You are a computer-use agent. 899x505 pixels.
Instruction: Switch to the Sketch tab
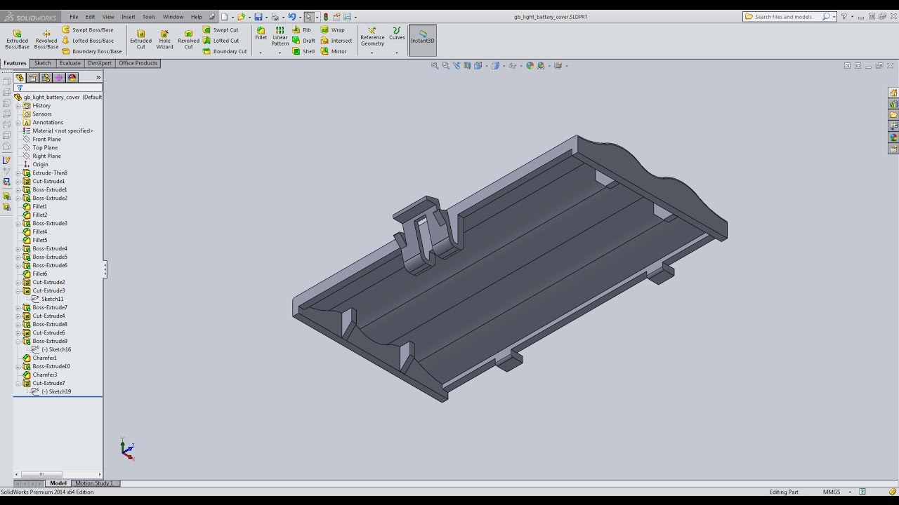[x=43, y=63]
